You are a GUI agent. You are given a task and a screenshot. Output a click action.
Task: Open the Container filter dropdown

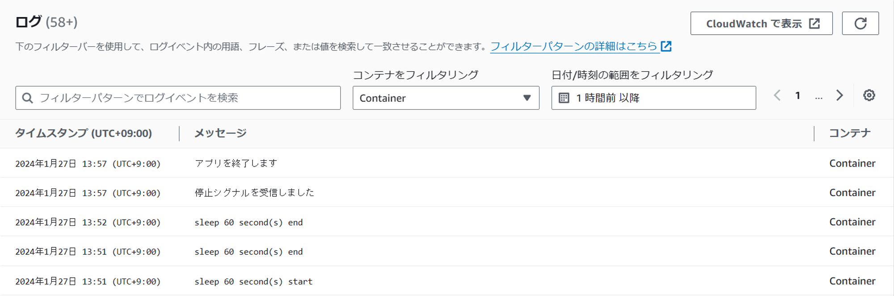[445, 98]
